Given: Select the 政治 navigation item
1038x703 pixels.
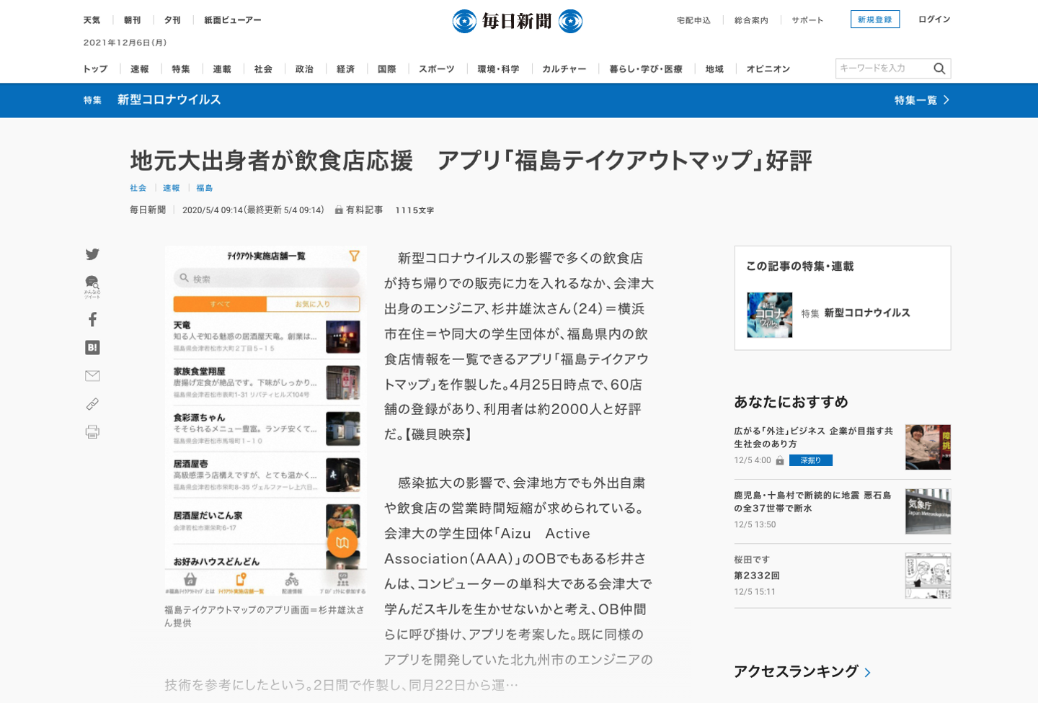Looking at the screenshot, I should click(304, 69).
